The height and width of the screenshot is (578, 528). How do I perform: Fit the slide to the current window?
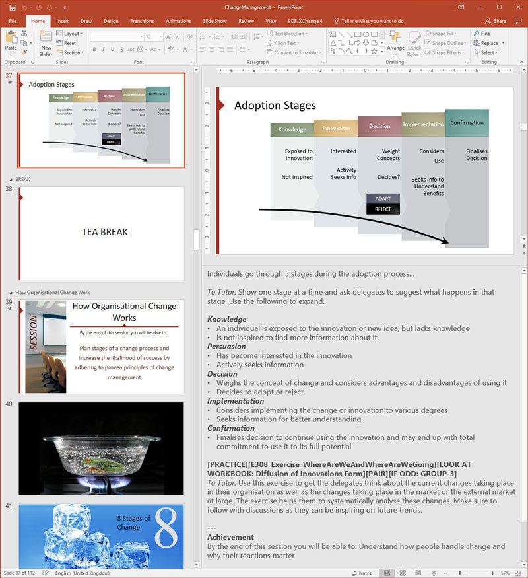click(x=517, y=573)
